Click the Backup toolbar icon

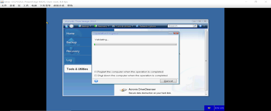tap(80, 26)
